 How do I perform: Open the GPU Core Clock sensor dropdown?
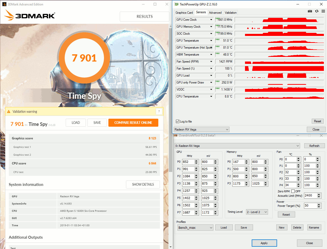(211, 20)
